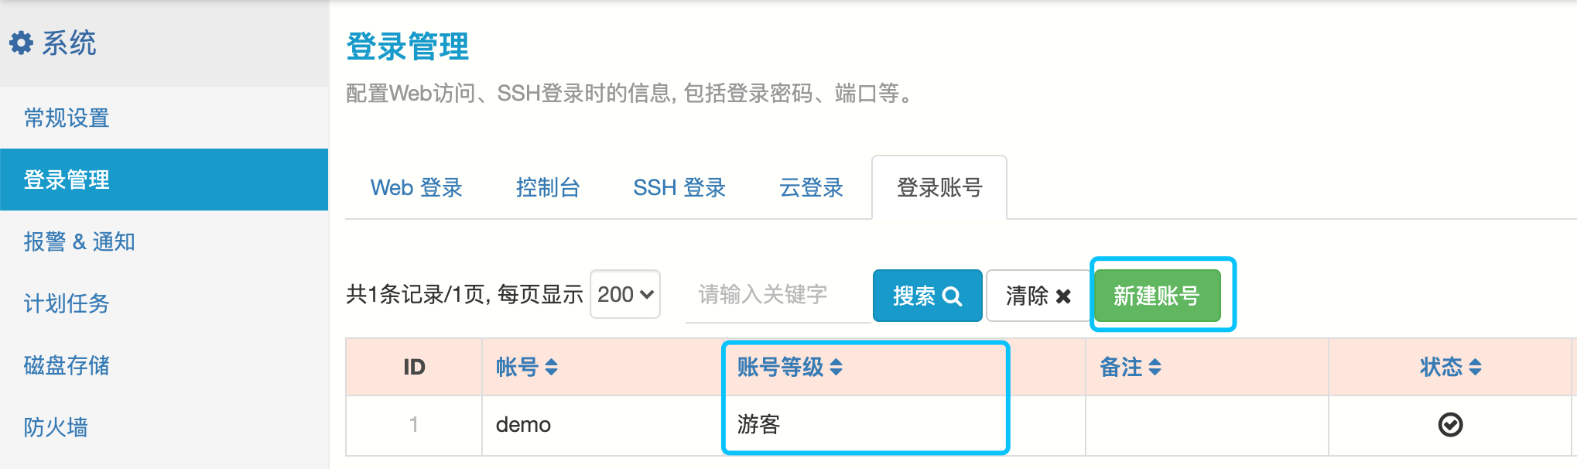The height and width of the screenshot is (469, 1577).
Task: Click the green 新建账号 button
Action: 1157,295
